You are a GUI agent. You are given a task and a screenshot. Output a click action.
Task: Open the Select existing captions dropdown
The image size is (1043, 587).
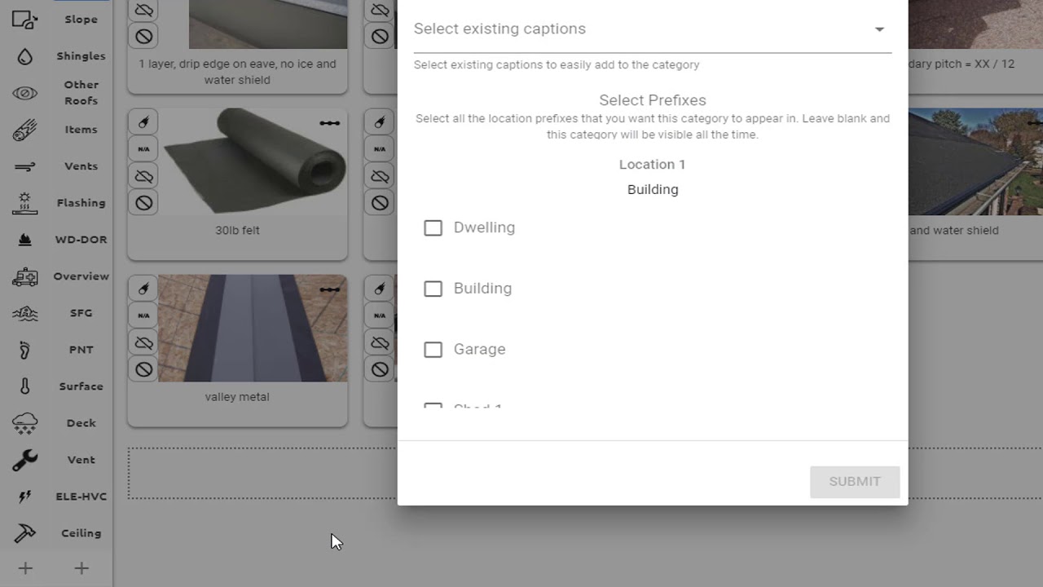click(653, 29)
